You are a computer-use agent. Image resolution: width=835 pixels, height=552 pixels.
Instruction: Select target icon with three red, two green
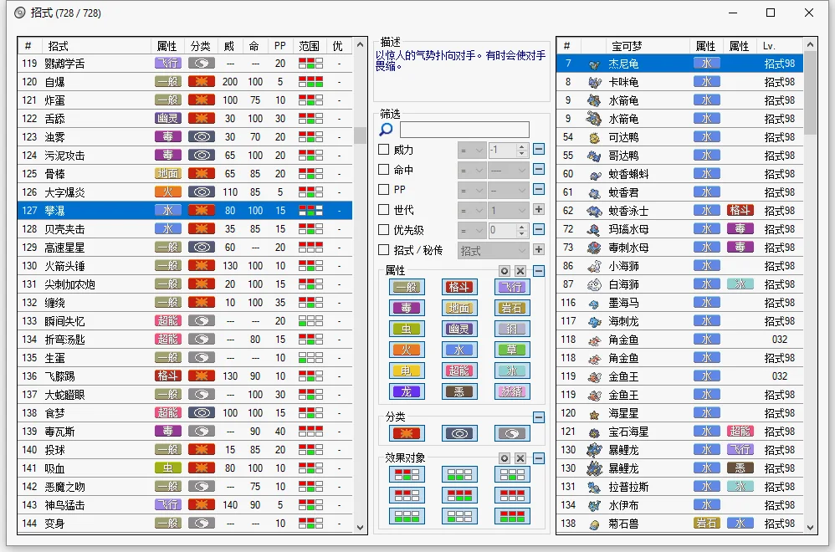pyautogui.click(x=459, y=495)
